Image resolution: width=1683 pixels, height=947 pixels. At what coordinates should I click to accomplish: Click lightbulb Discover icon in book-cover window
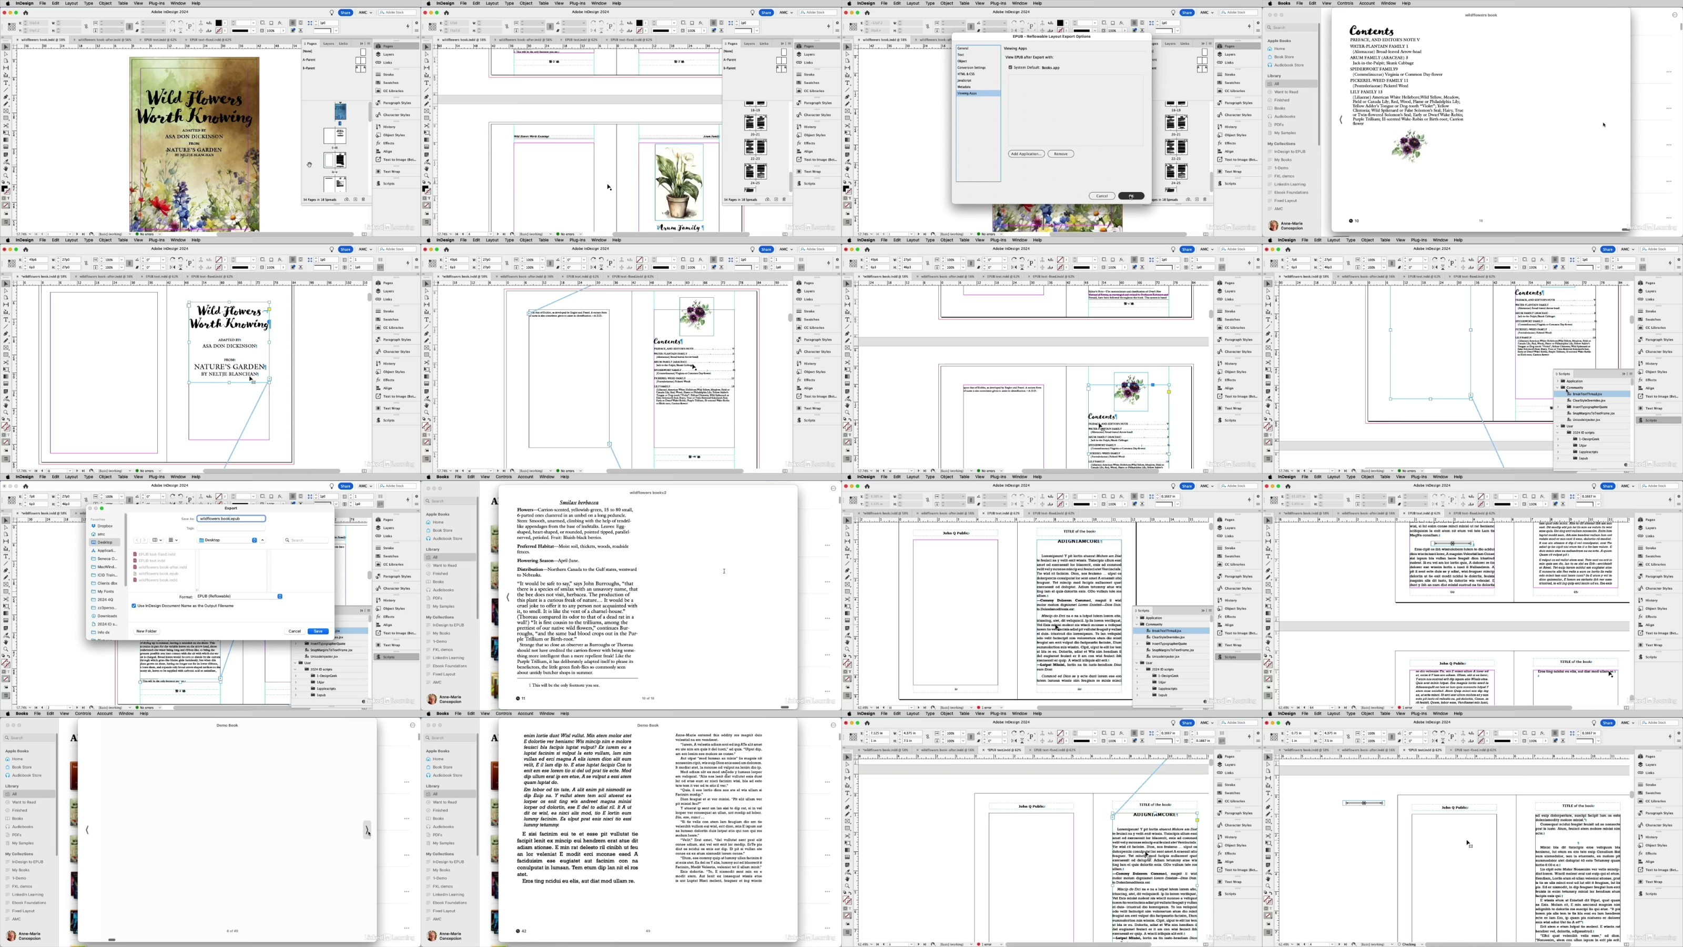click(x=331, y=13)
